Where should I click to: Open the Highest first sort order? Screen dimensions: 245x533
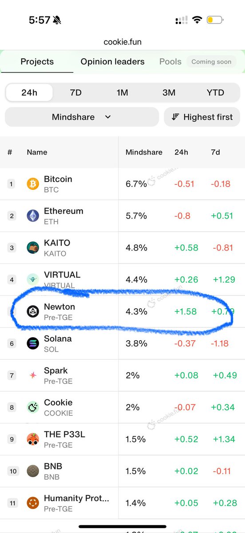click(x=202, y=117)
